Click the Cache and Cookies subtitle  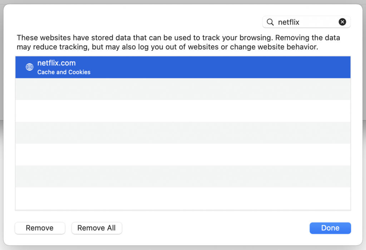[x=64, y=72]
